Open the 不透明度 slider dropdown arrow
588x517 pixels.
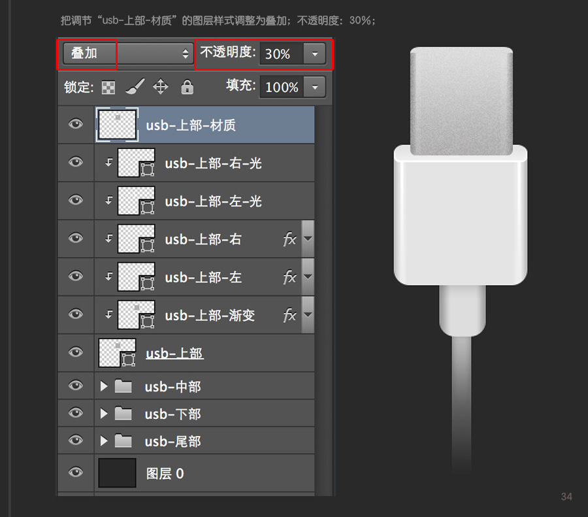click(x=315, y=54)
